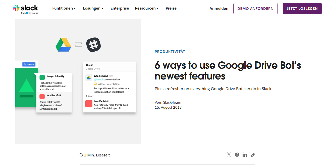Click the blue SHARE badge in the illustration

(29, 64)
